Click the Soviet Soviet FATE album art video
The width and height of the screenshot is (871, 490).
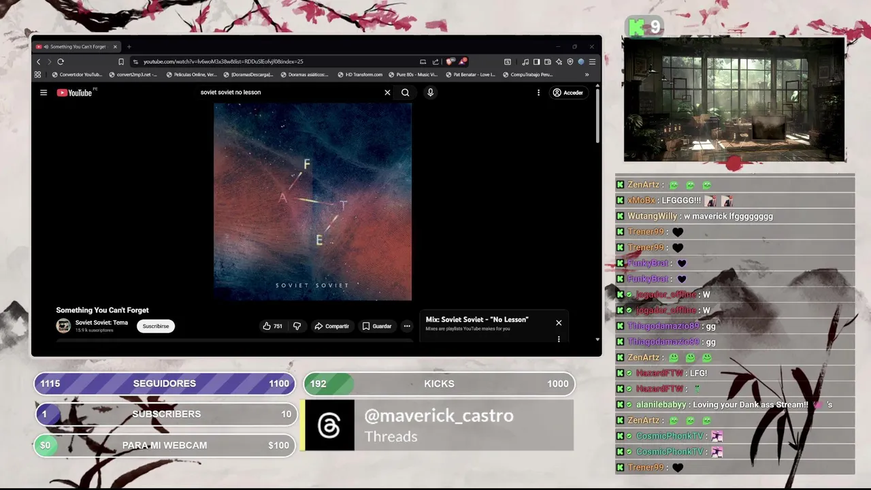pos(312,202)
